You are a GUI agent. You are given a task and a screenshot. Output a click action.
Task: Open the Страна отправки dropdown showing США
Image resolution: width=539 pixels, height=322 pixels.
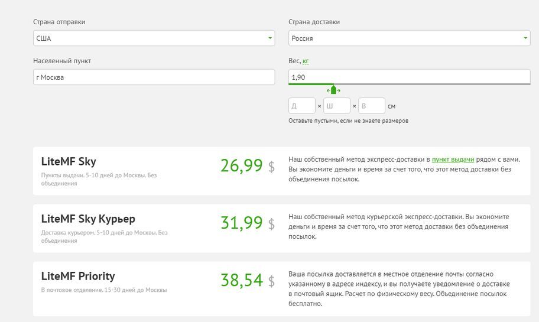[154, 38]
